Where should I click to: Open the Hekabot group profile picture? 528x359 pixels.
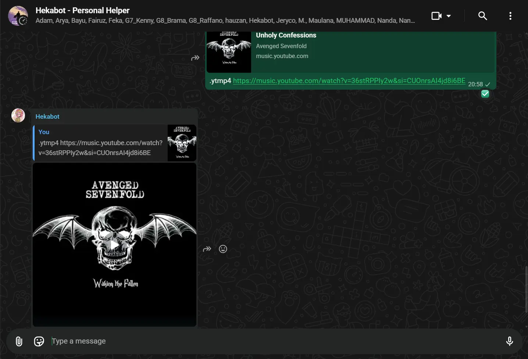click(18, 16)
